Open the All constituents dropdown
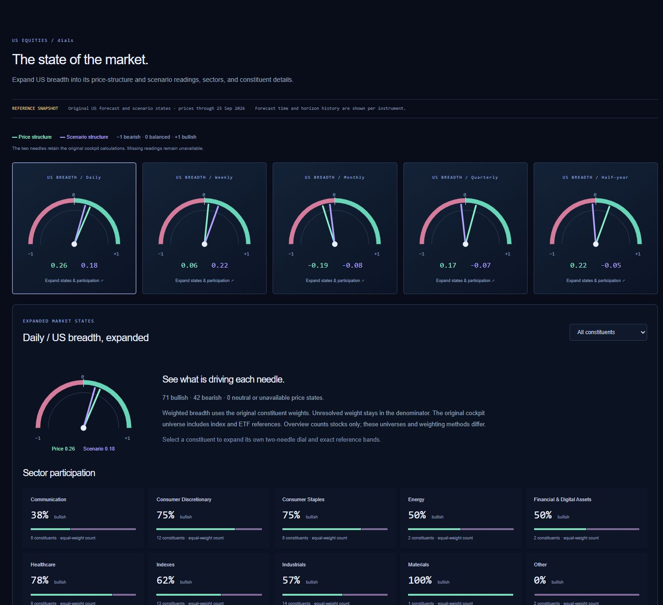This screenshot has width=663, height=605. (x=608, y=332)
